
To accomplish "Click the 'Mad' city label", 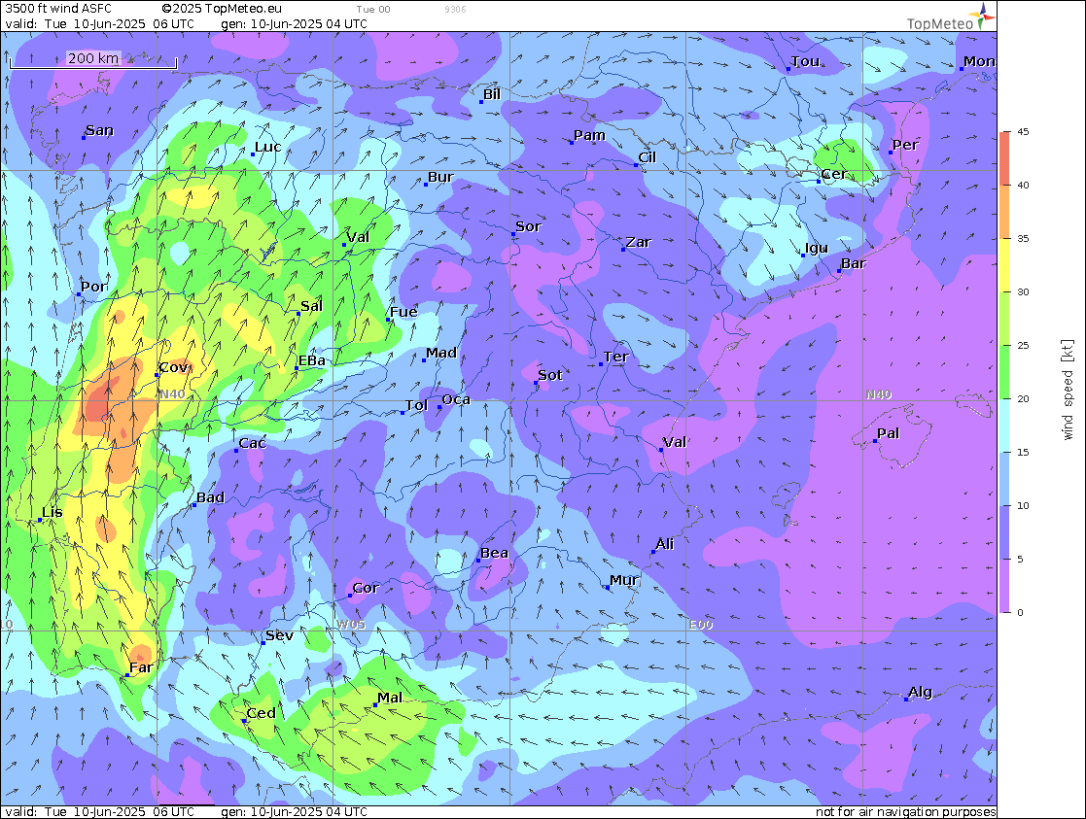I will (441, 353).
